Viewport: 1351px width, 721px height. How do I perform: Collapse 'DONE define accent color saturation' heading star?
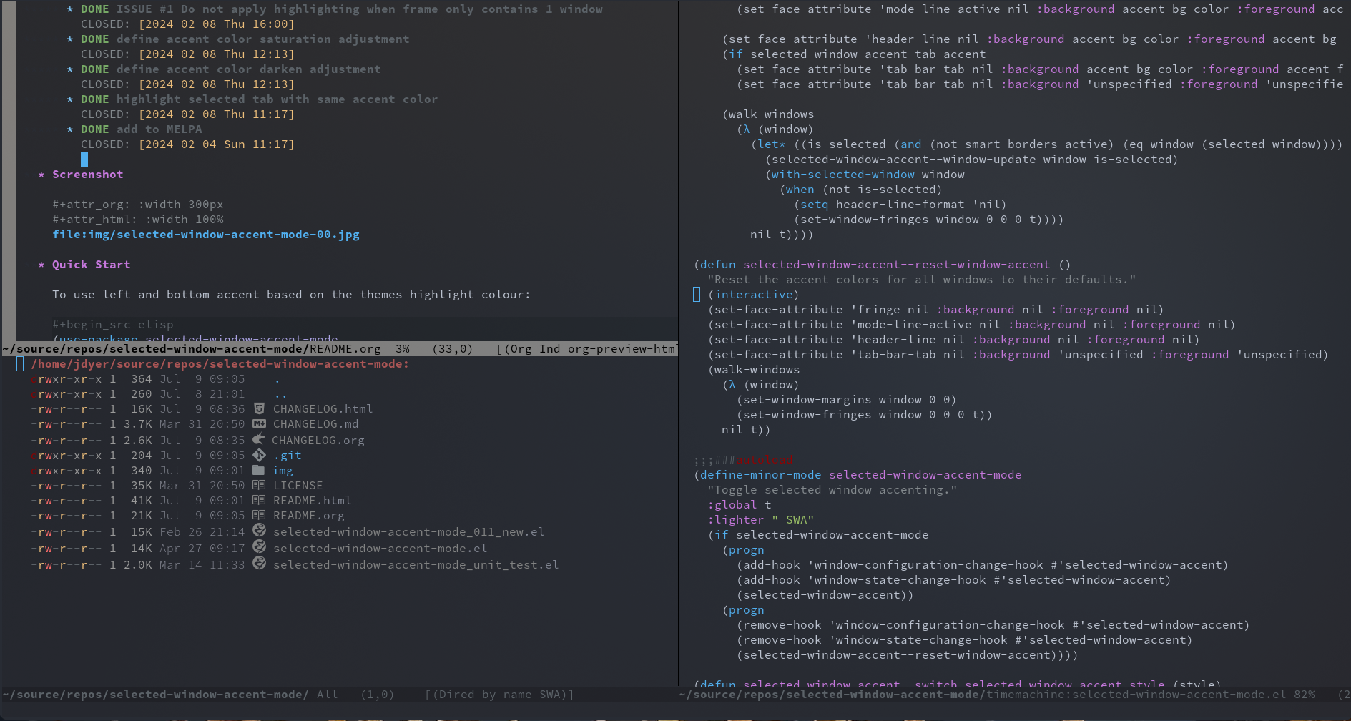pos(70,39)
